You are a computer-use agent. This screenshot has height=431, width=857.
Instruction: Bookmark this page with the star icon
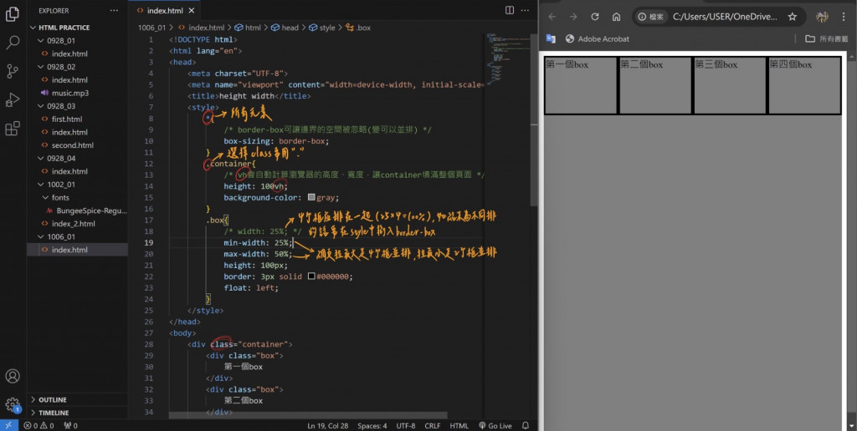pyautogui.click(x=792, y=17)
